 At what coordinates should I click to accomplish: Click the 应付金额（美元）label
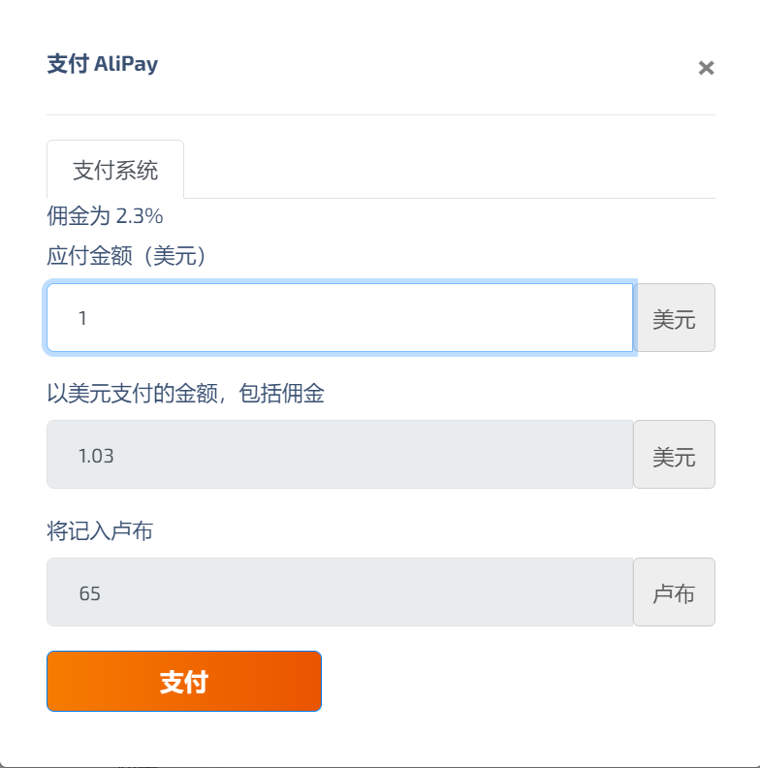click(x=127, y=257)
